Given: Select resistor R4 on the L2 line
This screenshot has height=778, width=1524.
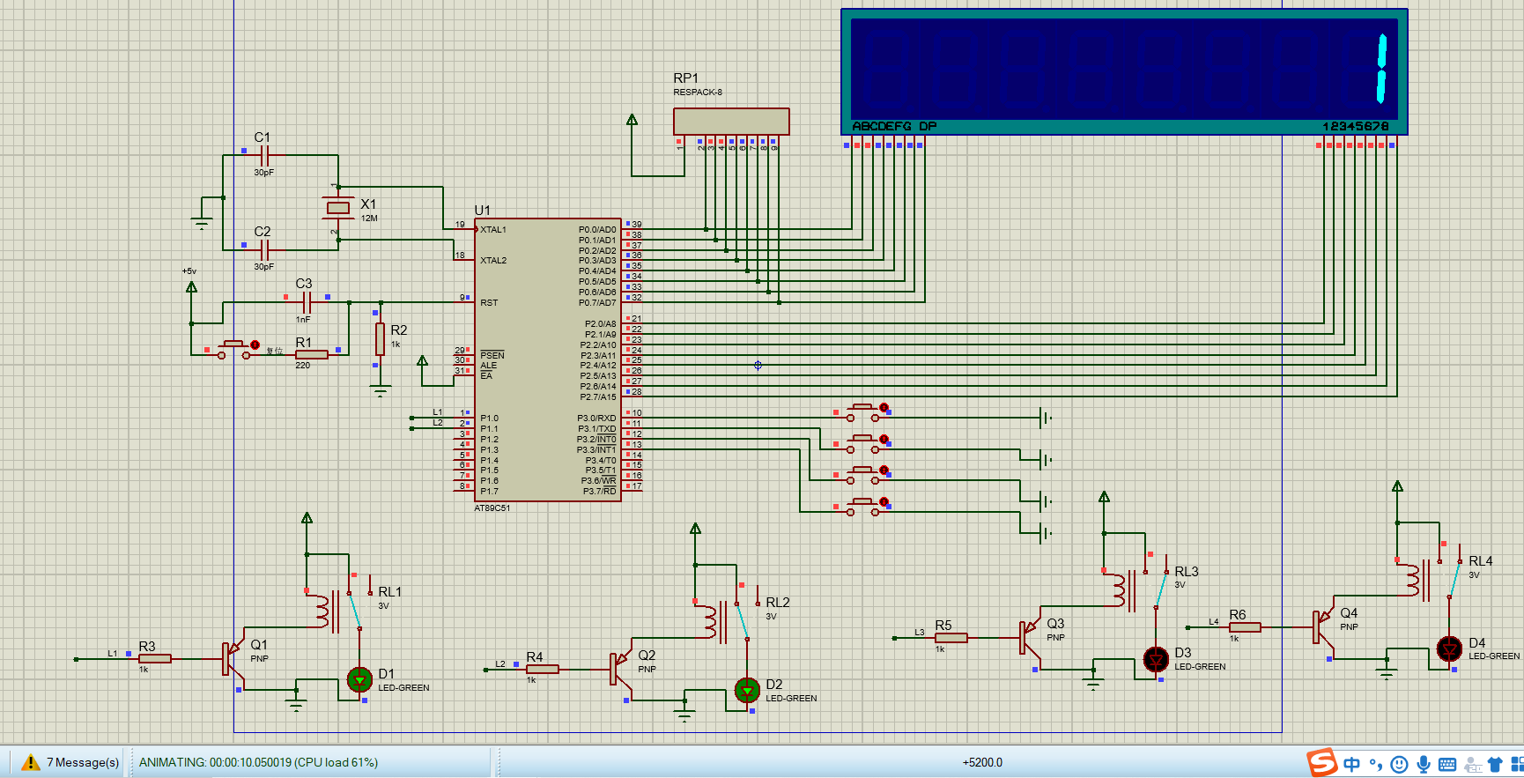Looking at the screenshot, I should pyautogui.click(x=542, y=669).
